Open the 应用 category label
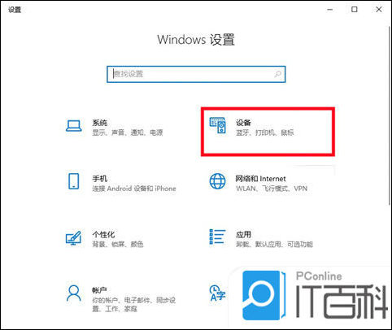This screenshot has height=330, width=392. (x=243, y=234)
